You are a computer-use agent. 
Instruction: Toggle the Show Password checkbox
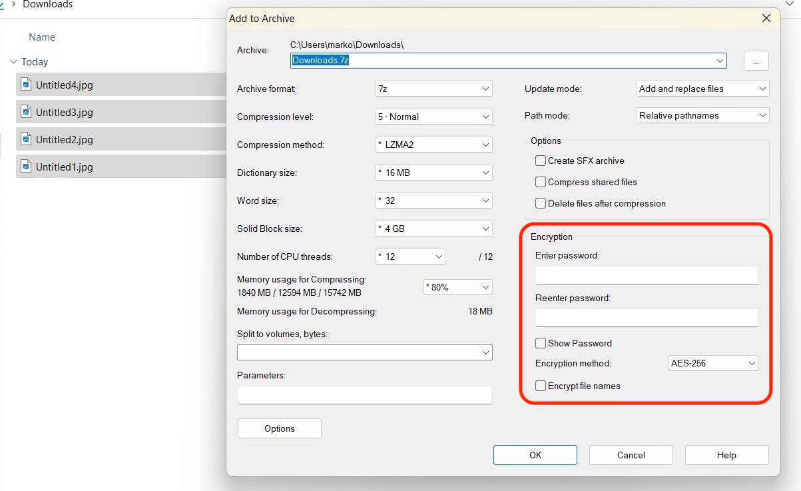[541, 344]
